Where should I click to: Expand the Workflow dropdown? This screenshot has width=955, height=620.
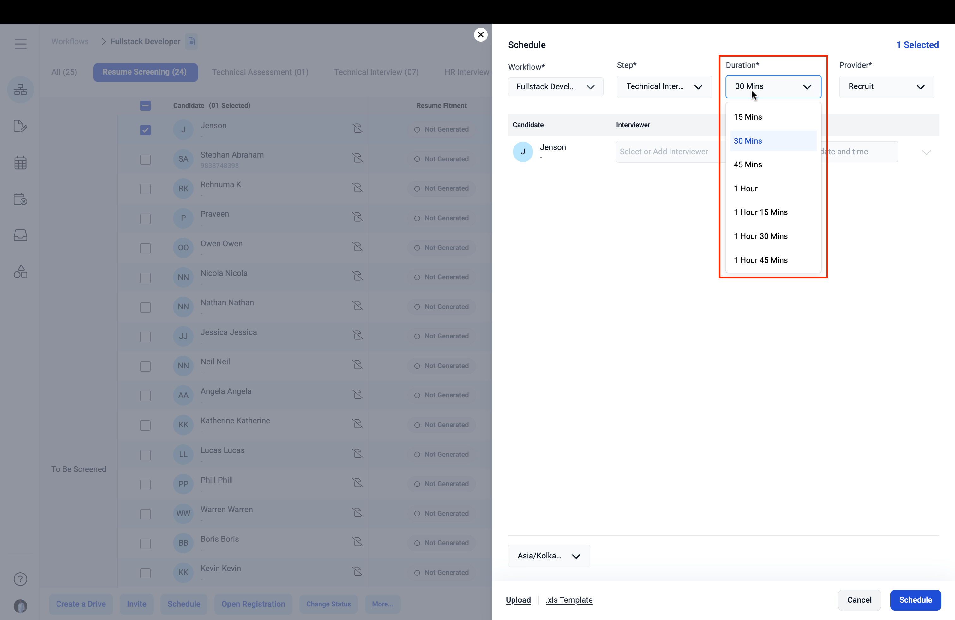(555, 87)
